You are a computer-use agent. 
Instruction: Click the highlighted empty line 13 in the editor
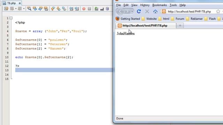[64, 70]
